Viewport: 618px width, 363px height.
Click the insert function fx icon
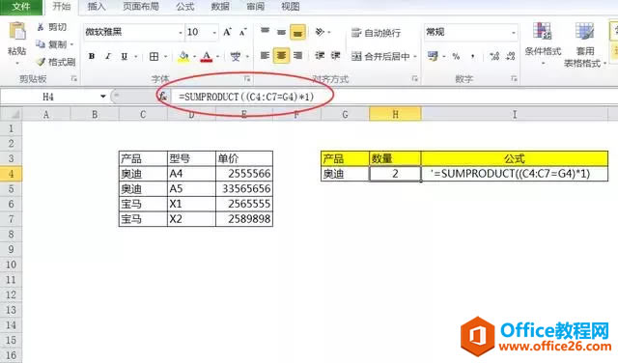click(x=163, y=97)
